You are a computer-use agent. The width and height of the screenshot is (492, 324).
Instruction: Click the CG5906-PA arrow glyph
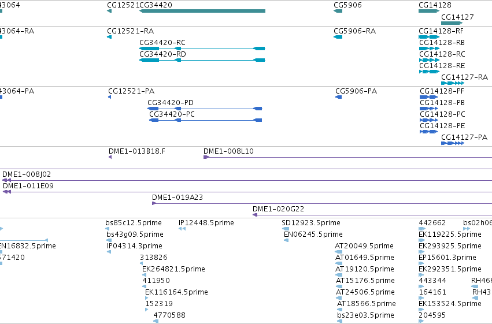pos(339,97)
